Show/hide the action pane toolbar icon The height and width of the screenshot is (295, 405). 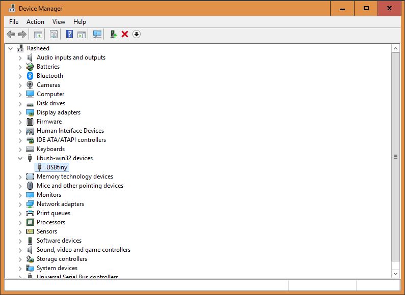click(82, 34)
